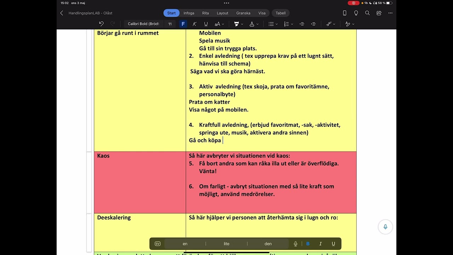Insert a bulleted list
Image resolution: width=453 pixels, height=255 pixels.
271,24
